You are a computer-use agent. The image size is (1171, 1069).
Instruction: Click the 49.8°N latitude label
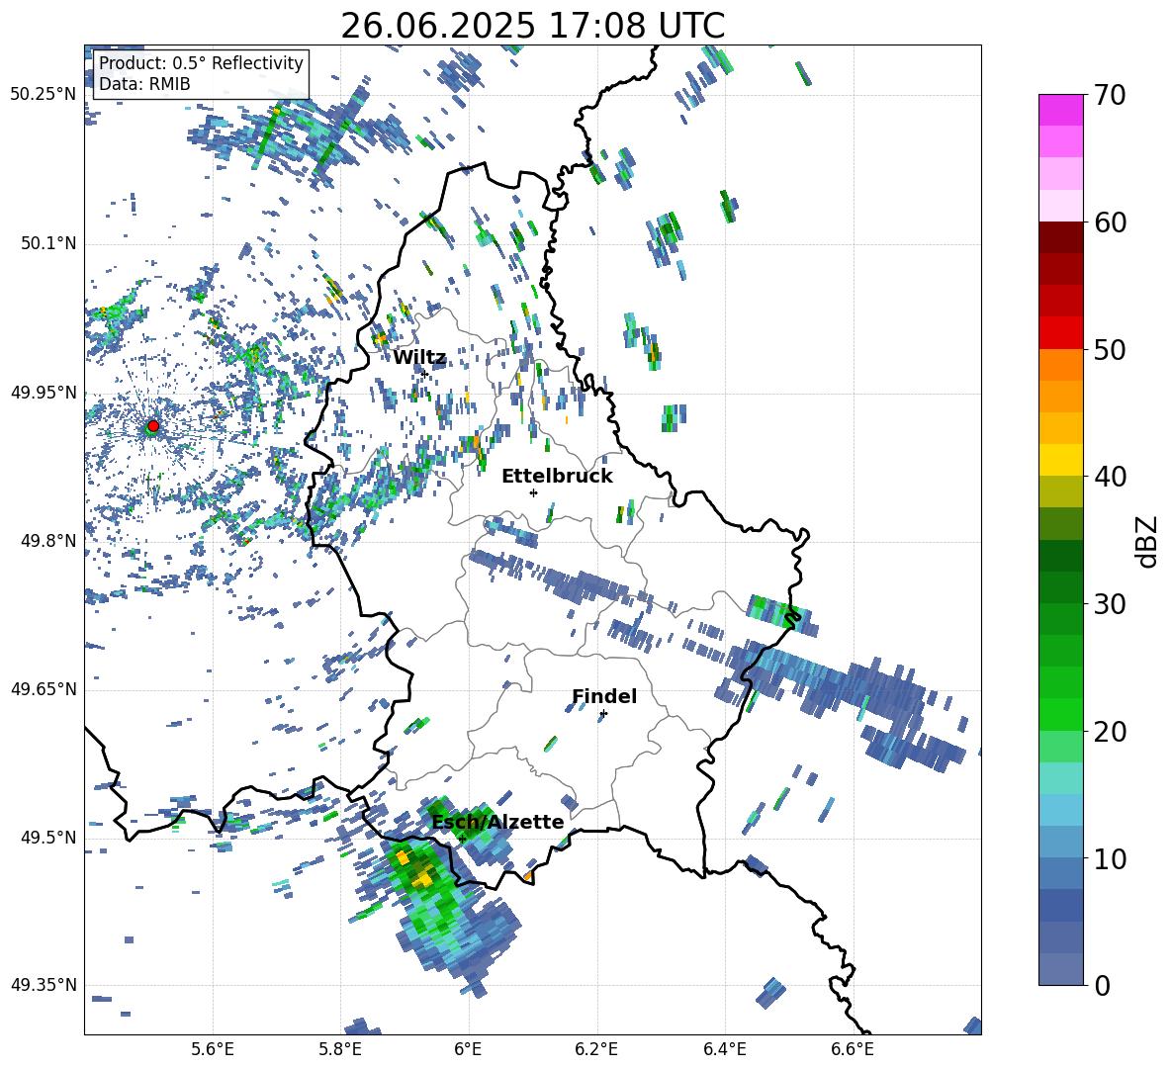[48, 541]
